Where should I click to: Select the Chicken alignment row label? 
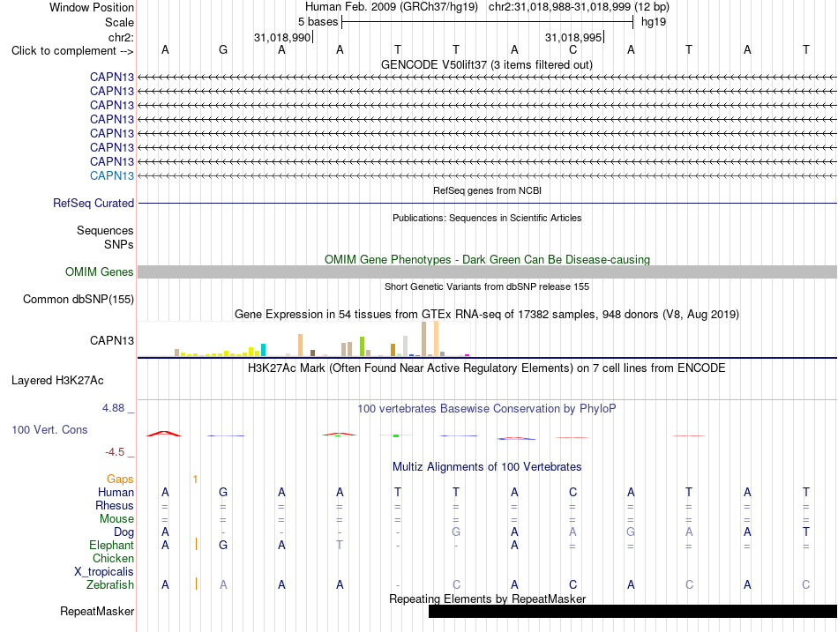tap(113, 558)
